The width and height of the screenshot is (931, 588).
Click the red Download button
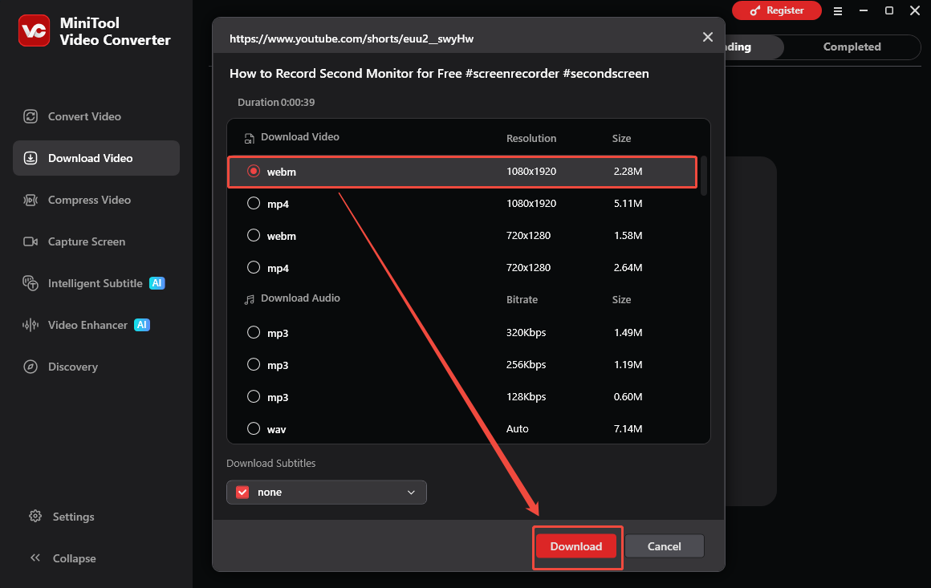coord(576,546)
